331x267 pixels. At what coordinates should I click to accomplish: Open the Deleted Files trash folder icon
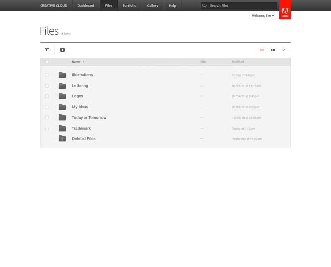(x=62, y=139)
